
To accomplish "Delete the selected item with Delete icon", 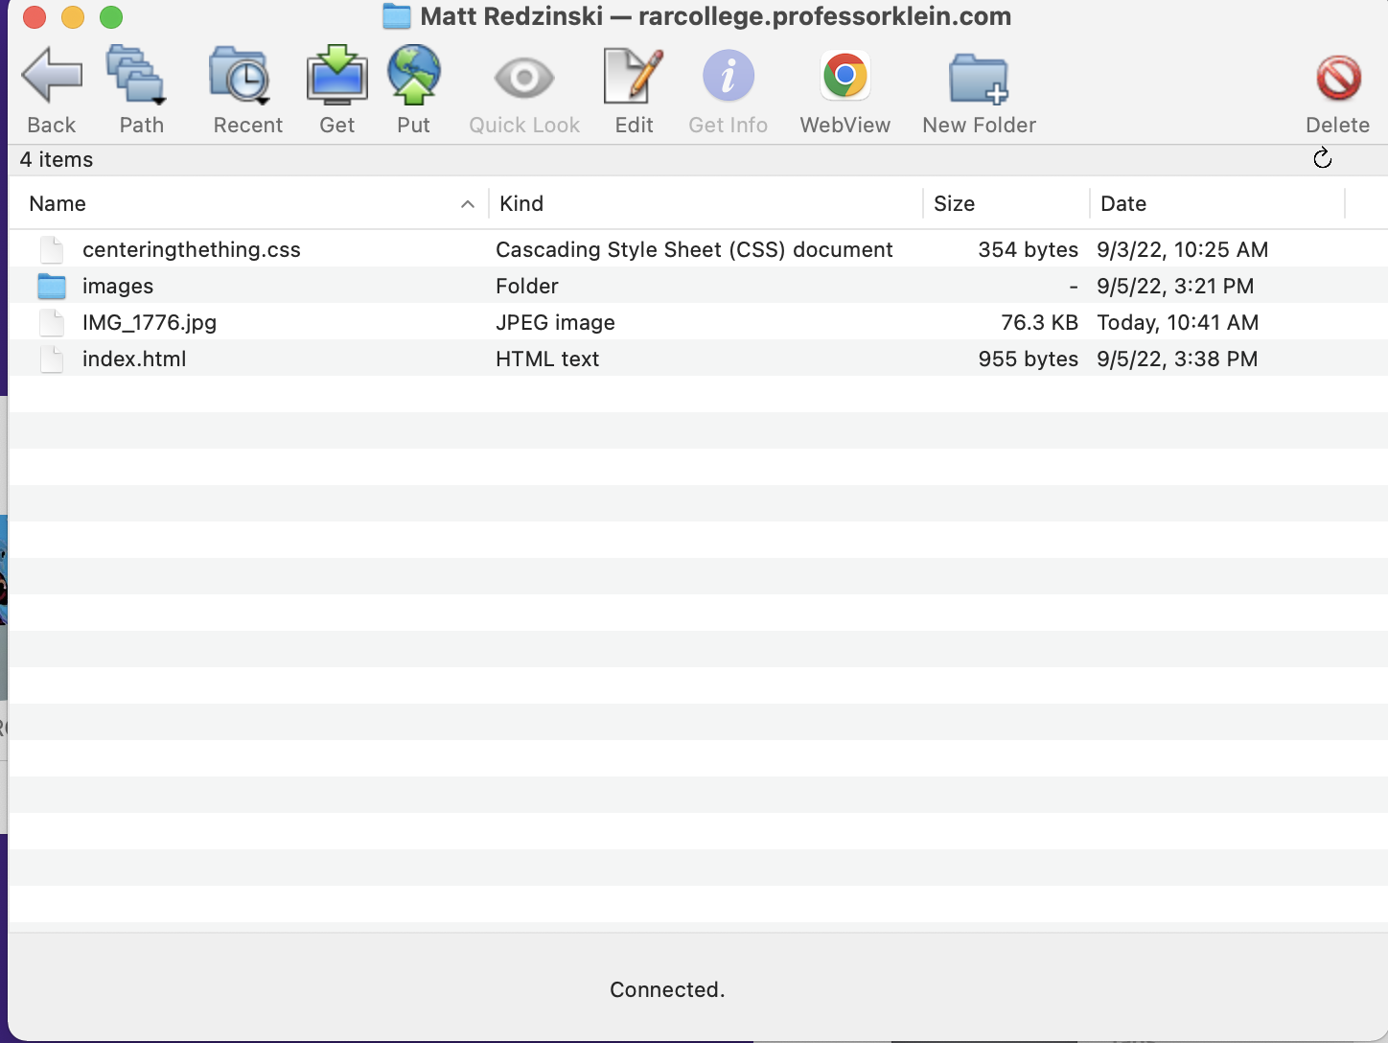I will pos(1338,78).
